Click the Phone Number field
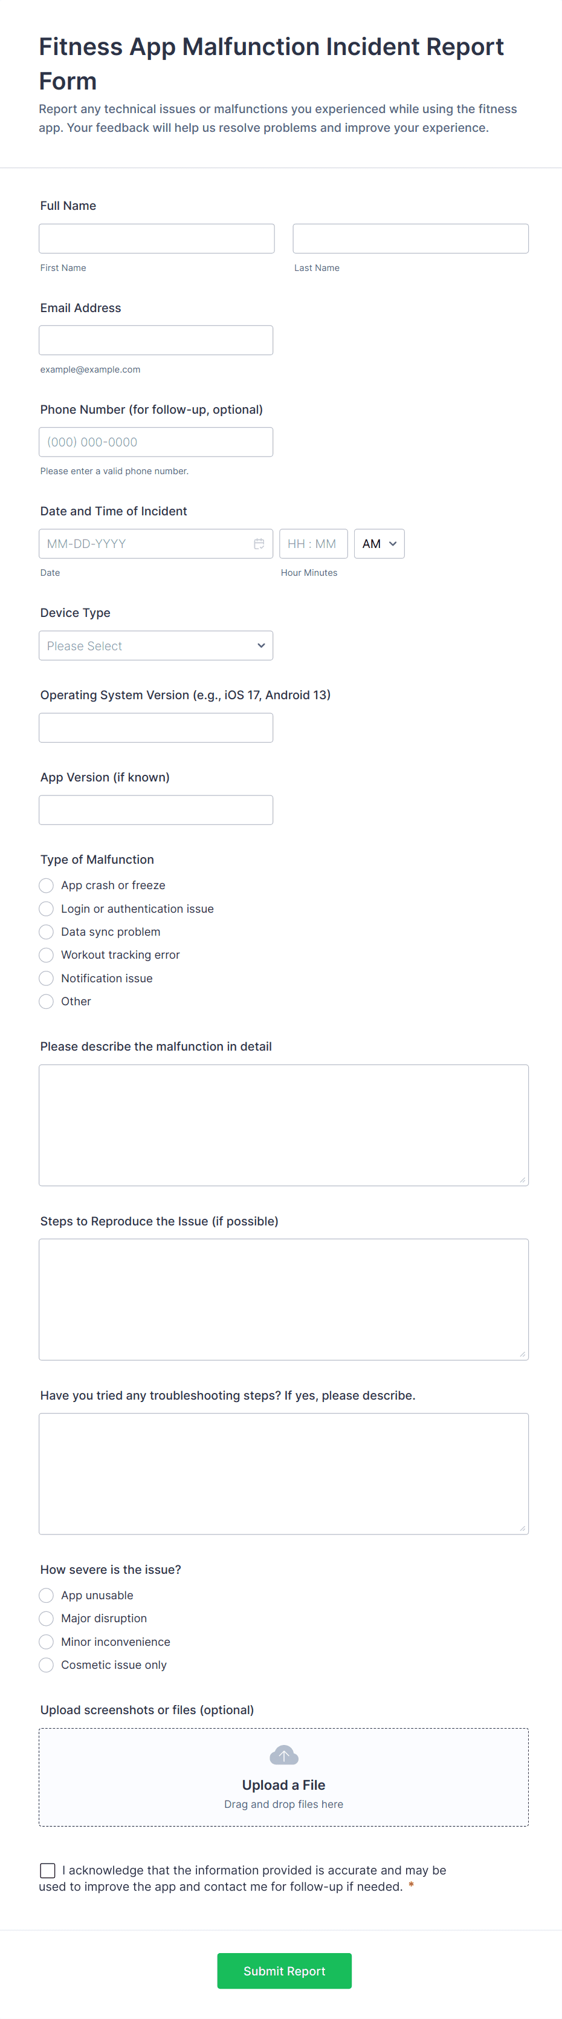 (155, 442)
